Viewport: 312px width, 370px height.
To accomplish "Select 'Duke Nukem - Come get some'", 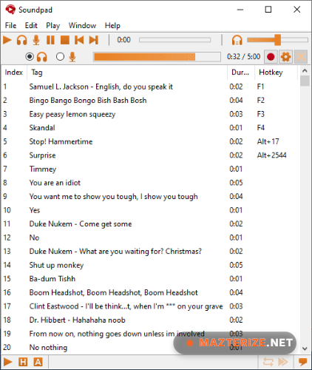I will click(x=151, y=224).
